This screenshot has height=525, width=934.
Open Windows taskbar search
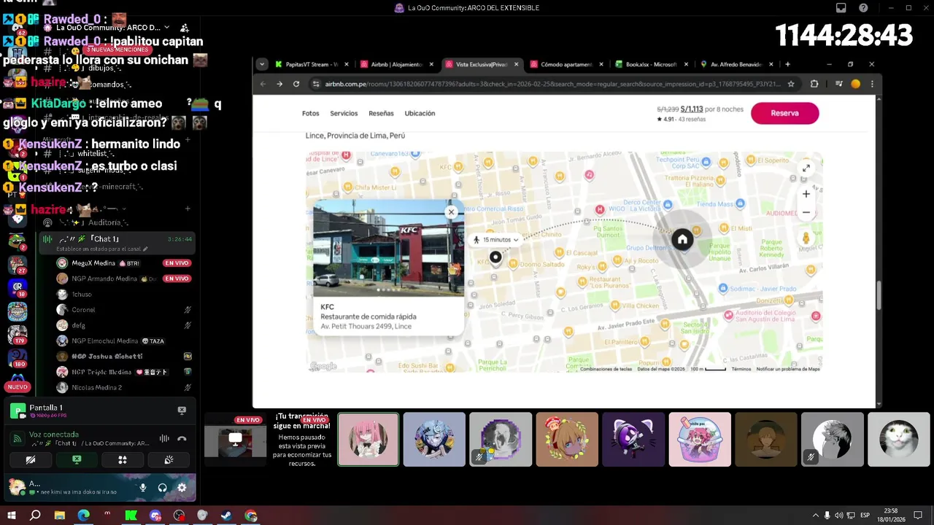point(35,516)
